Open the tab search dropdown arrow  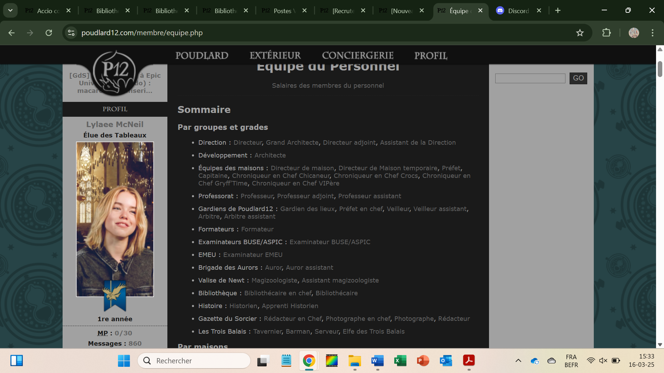click(x=10, y=11)
